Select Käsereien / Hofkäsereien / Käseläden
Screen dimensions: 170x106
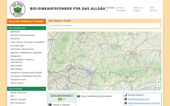pos(26,53)
